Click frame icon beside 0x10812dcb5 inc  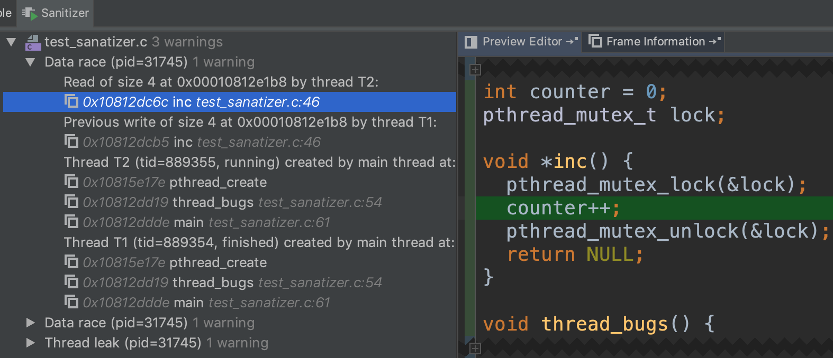[71, 142]
